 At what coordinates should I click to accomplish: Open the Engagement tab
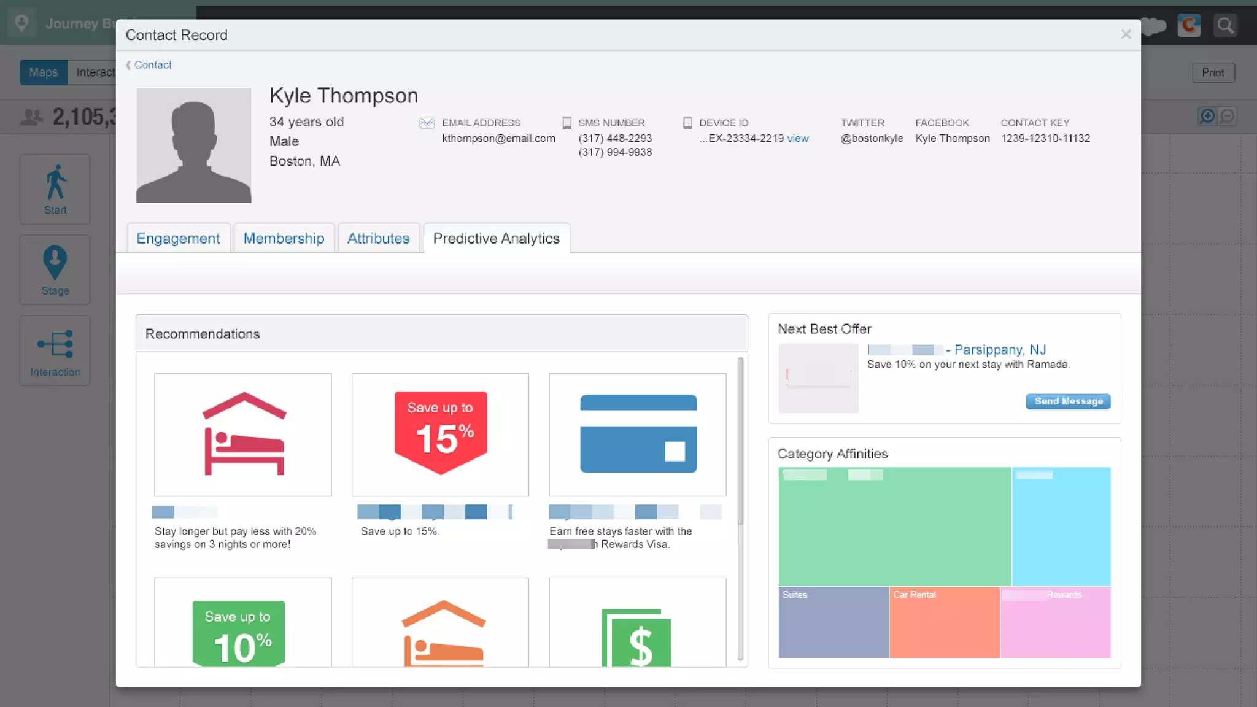click(178, 238)
